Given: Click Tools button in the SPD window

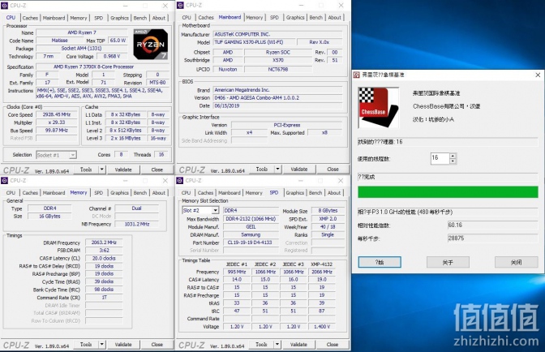Looking at the screenshot, I should (x=261, y=345).
